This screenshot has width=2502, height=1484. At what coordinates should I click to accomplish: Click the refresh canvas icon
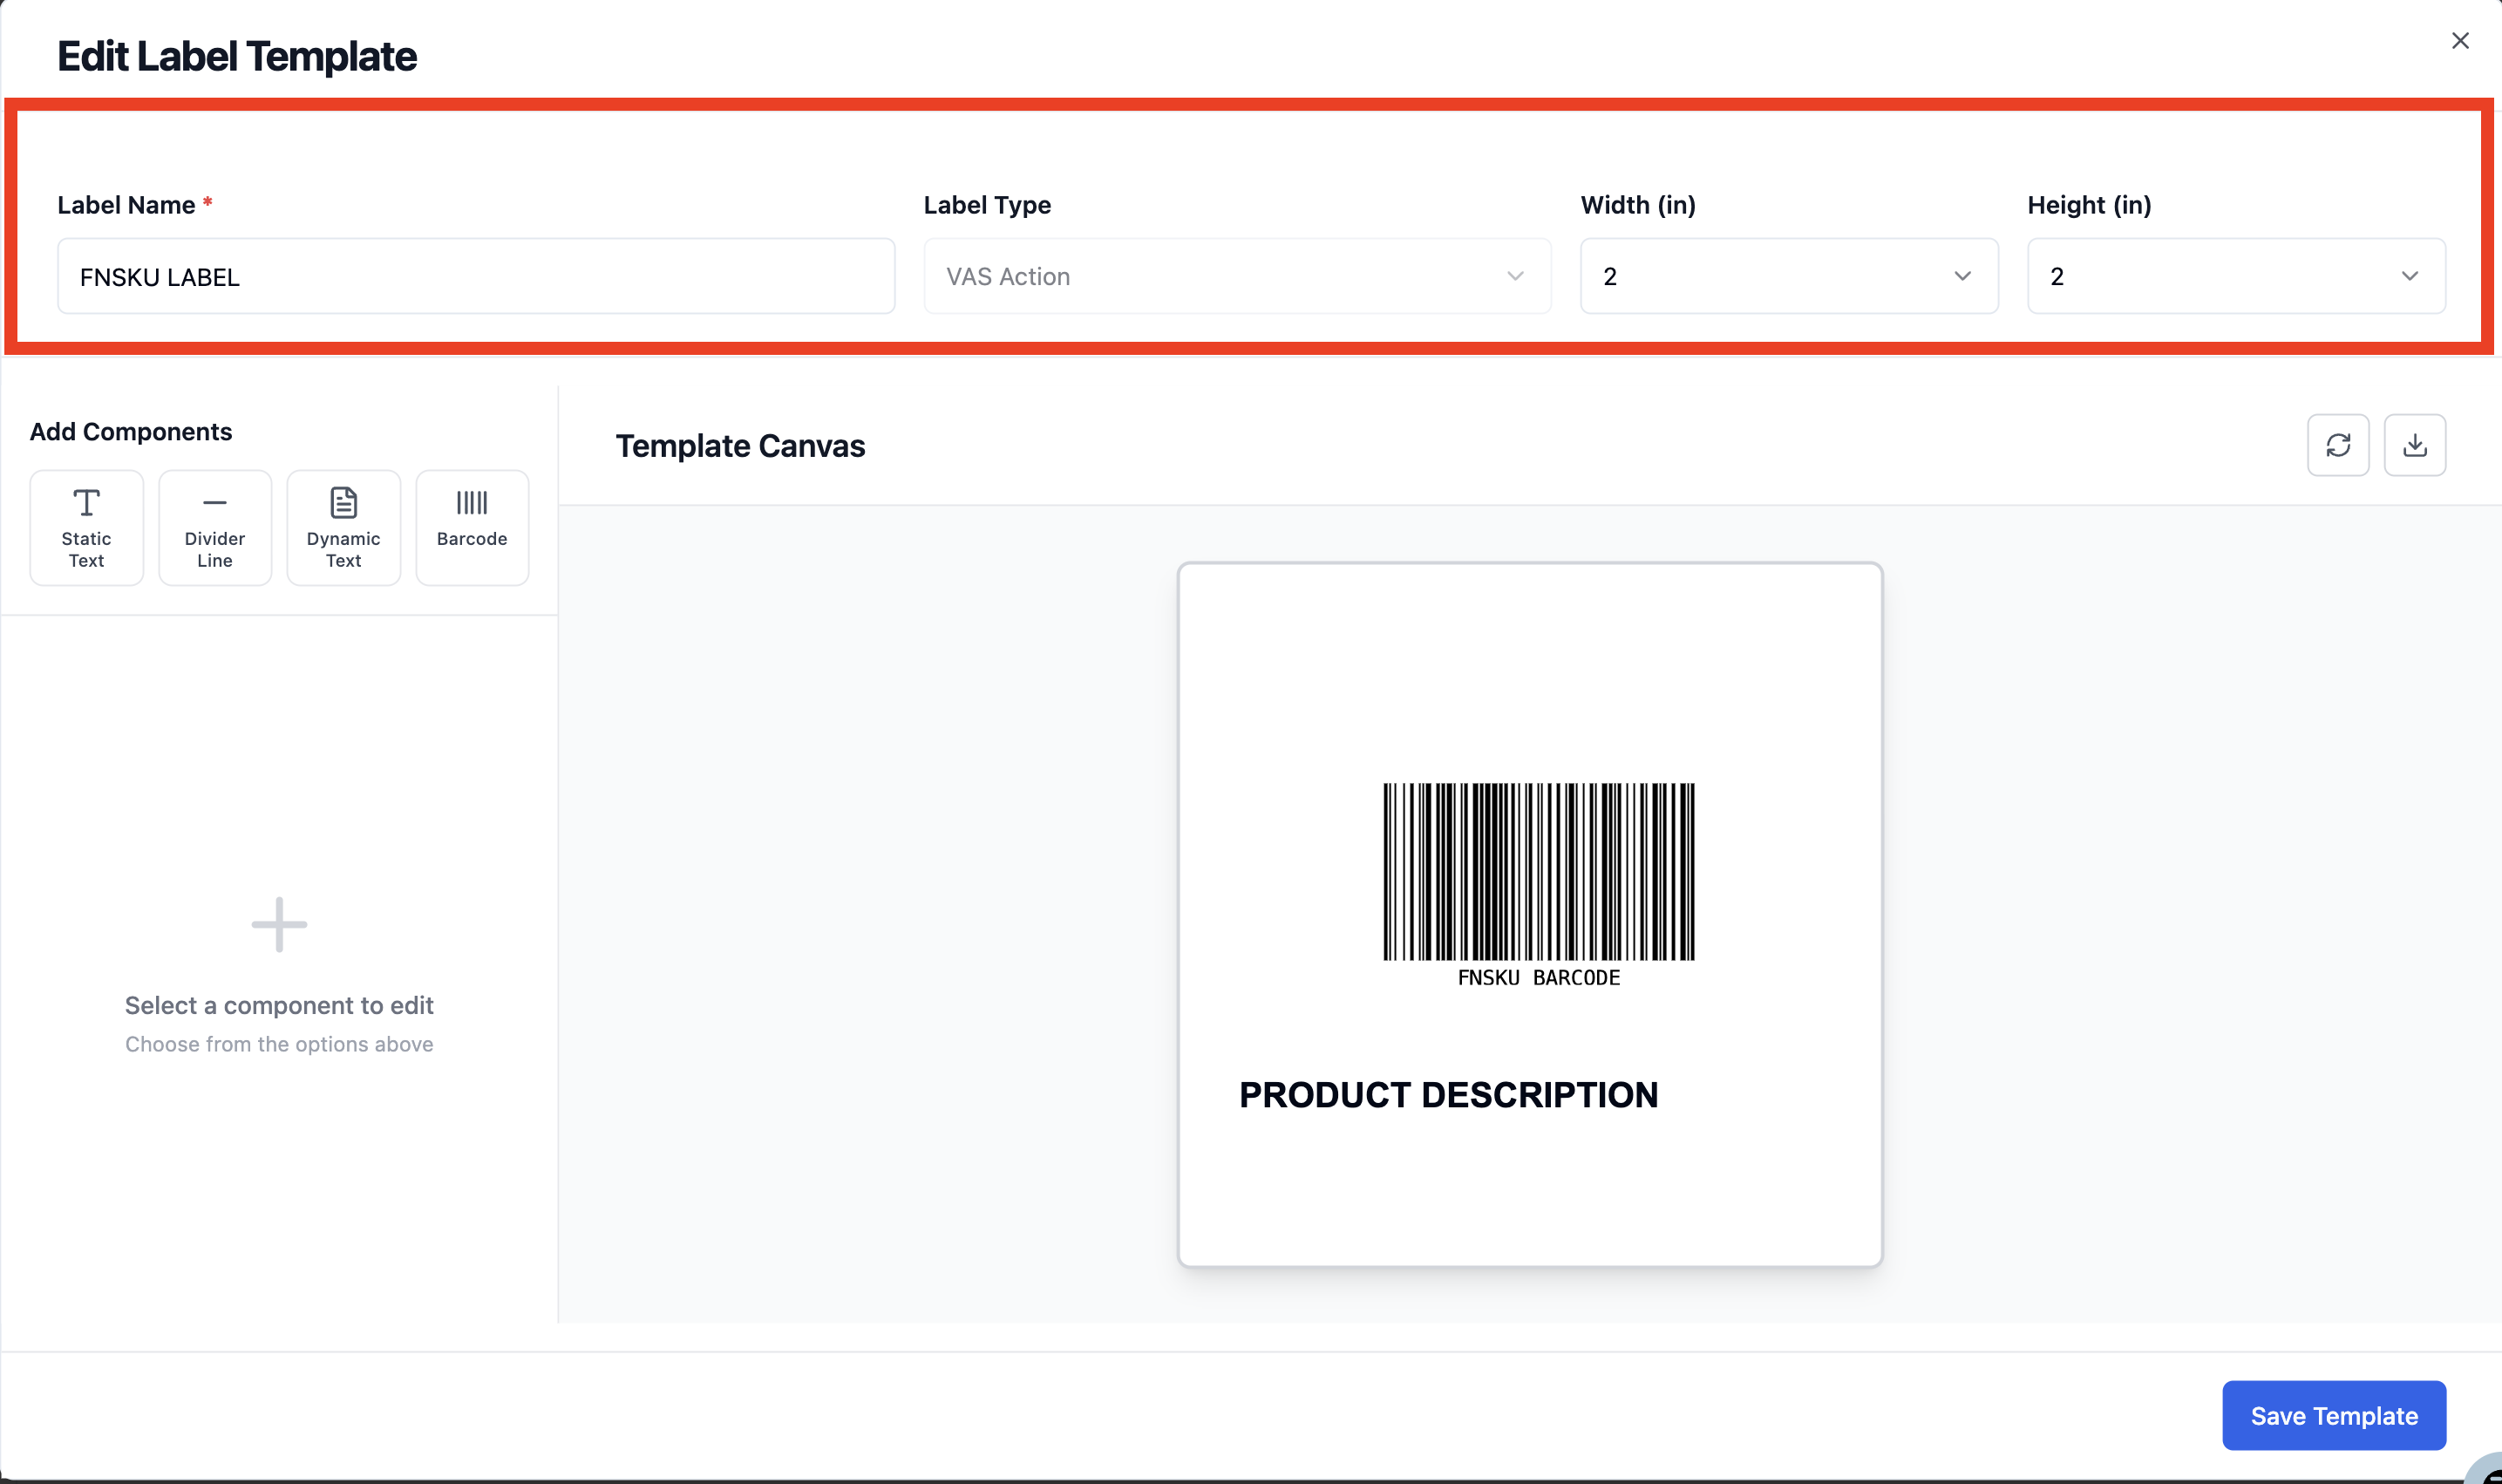pyautogui.click(x=2337, y=445)
